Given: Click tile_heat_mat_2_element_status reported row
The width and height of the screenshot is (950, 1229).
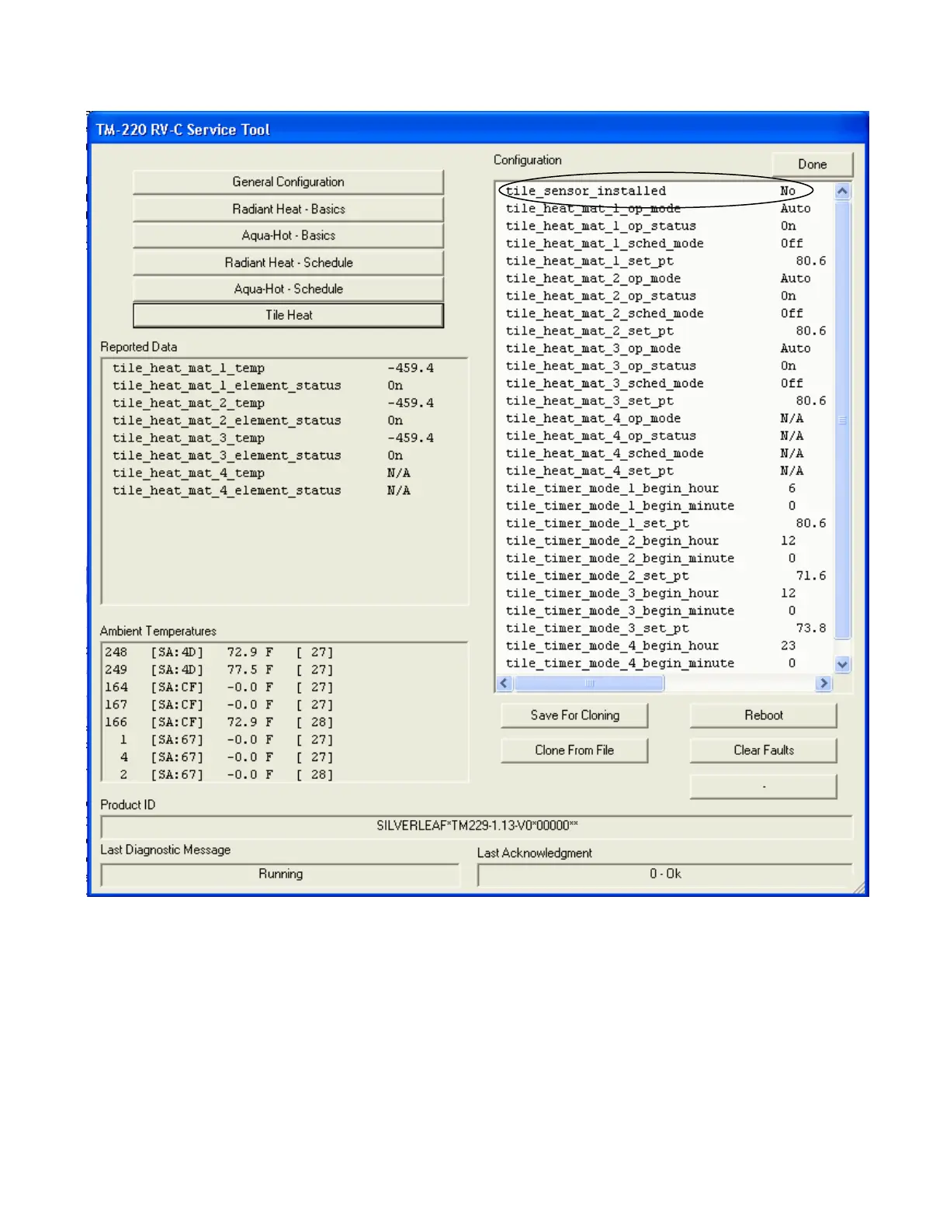Looking at the screenshot, I should 285,421.
